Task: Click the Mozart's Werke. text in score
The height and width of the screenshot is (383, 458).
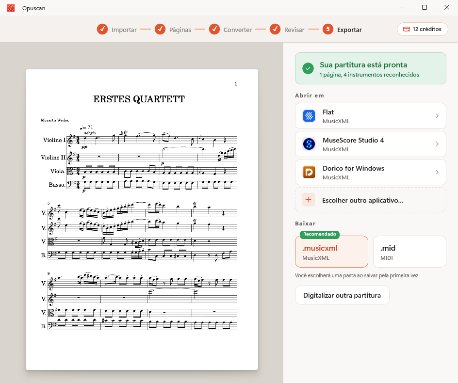Action: [x=55, y=120]
